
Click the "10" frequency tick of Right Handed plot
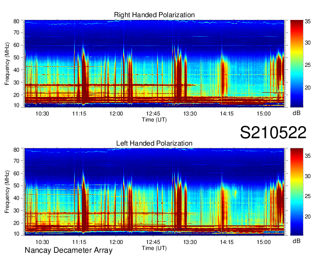(x=16, y=105)
